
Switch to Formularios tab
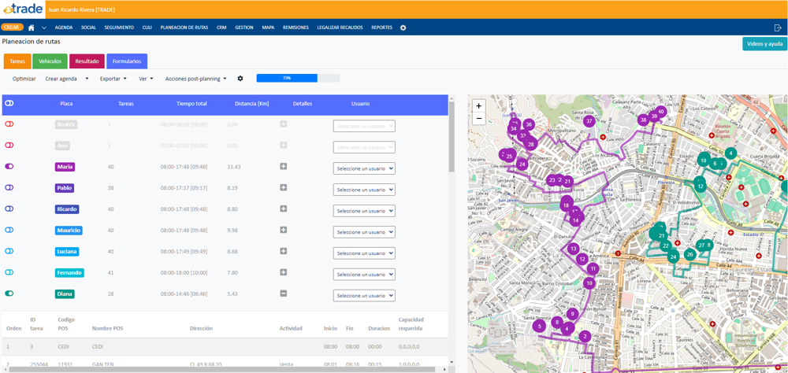[127, 61]
